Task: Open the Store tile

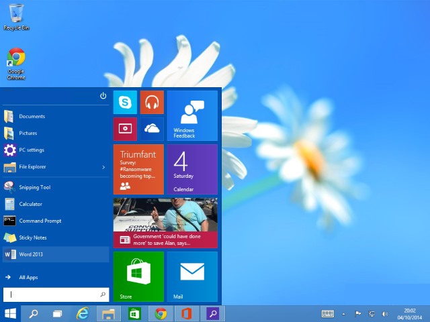Action: (138, 276)
